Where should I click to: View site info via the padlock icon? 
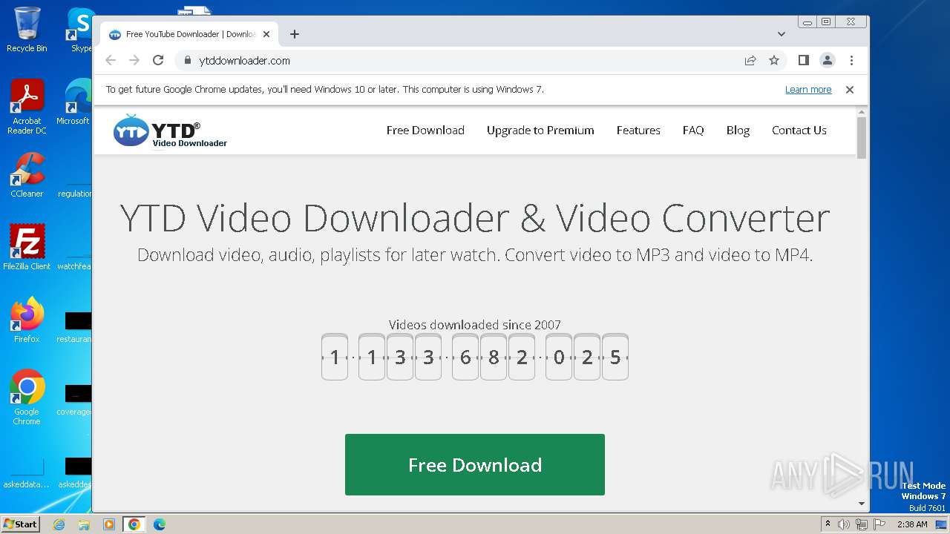pos(187,61)
